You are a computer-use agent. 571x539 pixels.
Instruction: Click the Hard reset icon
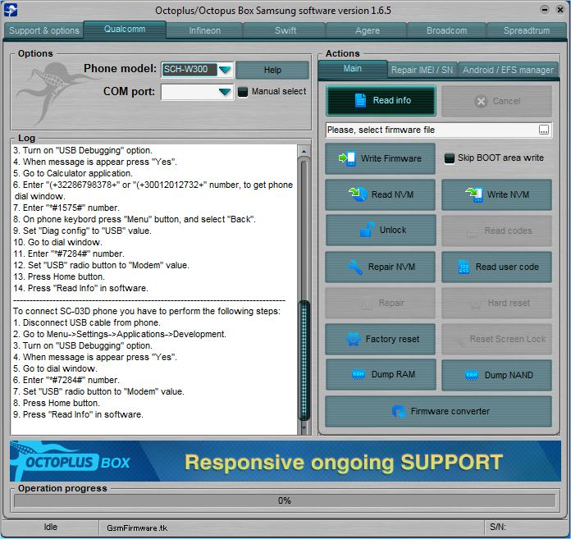coord(475,304)
